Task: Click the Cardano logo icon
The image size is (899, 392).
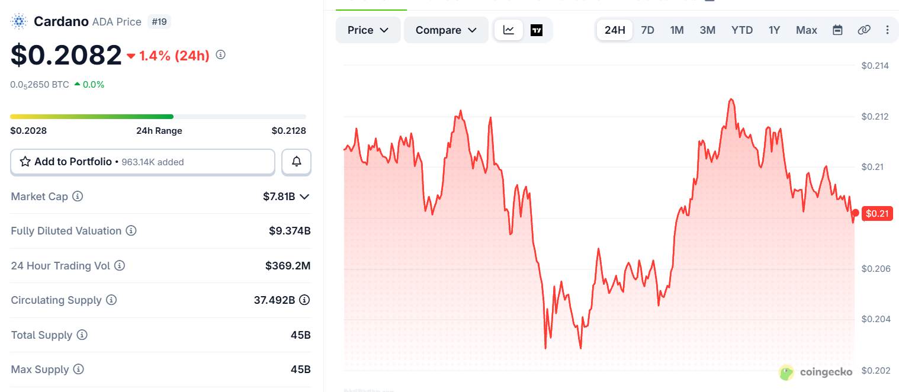Action: point(20,22)
